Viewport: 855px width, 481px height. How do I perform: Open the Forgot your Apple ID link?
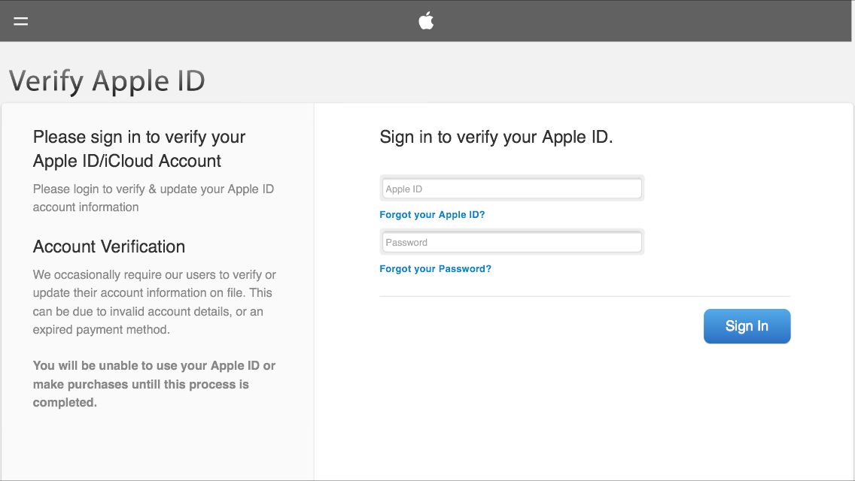pos(432,215)
